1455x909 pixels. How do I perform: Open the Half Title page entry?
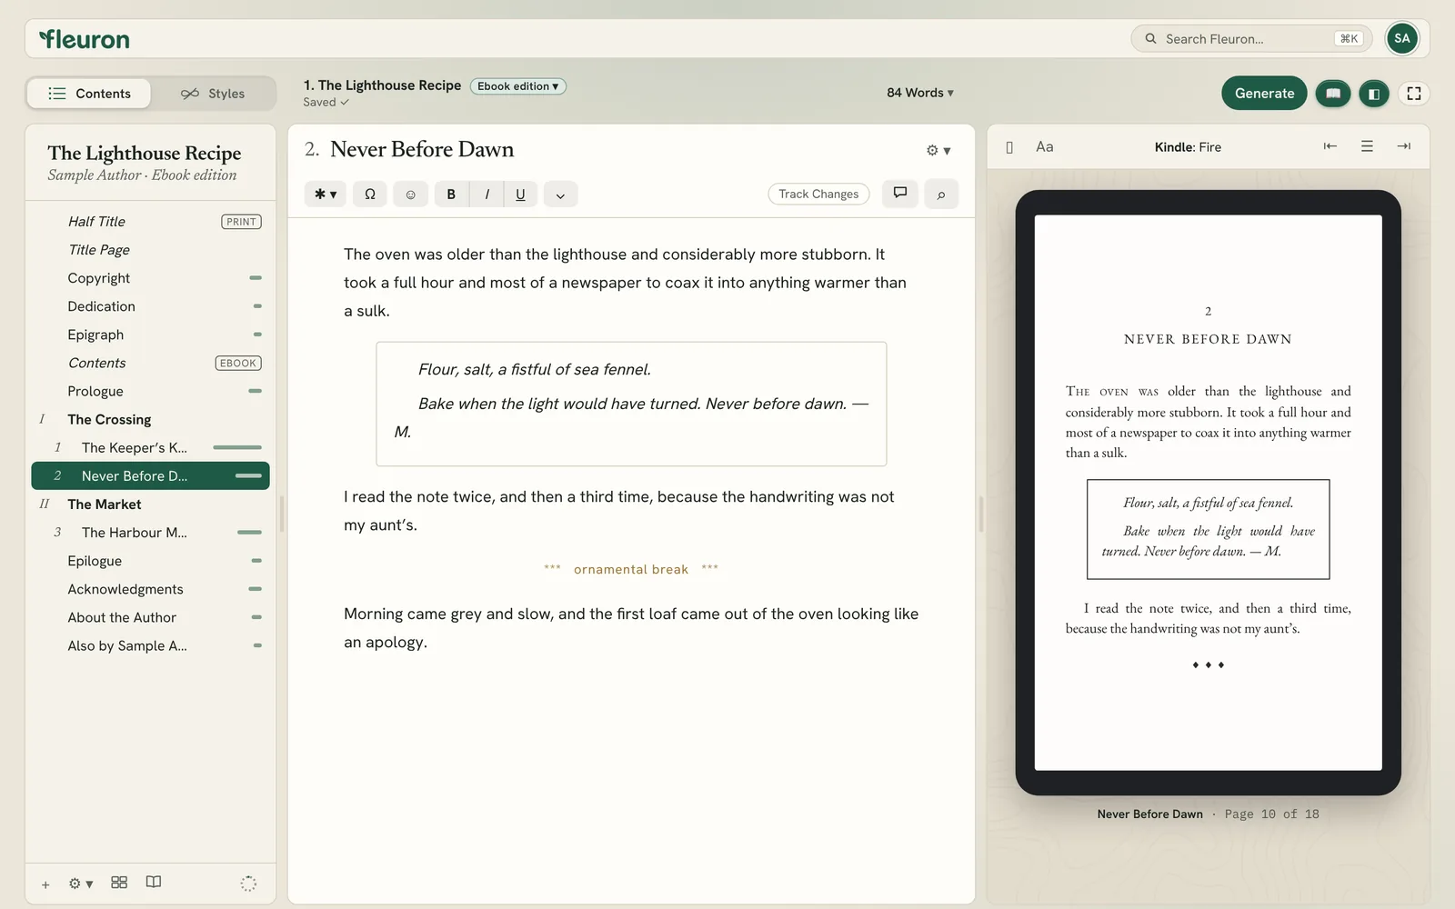pos(151,221)
